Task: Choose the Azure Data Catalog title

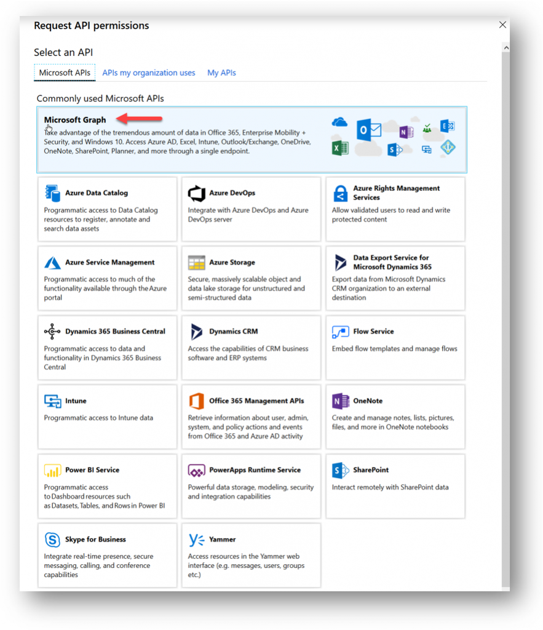Action: click(x=97, y=193)
